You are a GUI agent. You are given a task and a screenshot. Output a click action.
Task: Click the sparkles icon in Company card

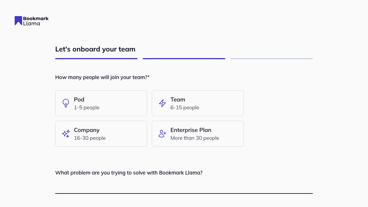pos(66,134)
